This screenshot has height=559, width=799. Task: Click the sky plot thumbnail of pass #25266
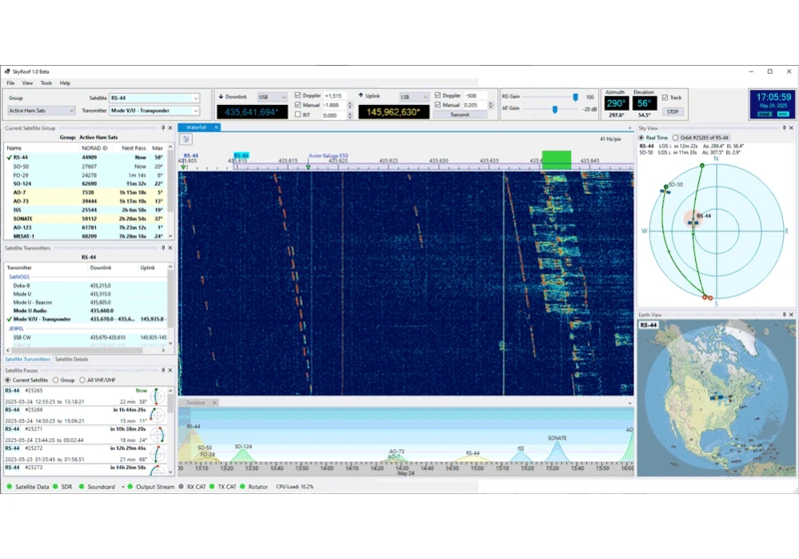(x=158, y=415)
